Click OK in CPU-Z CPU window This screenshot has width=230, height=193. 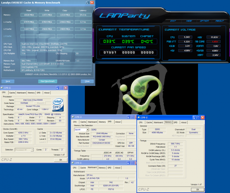[61, 160]
